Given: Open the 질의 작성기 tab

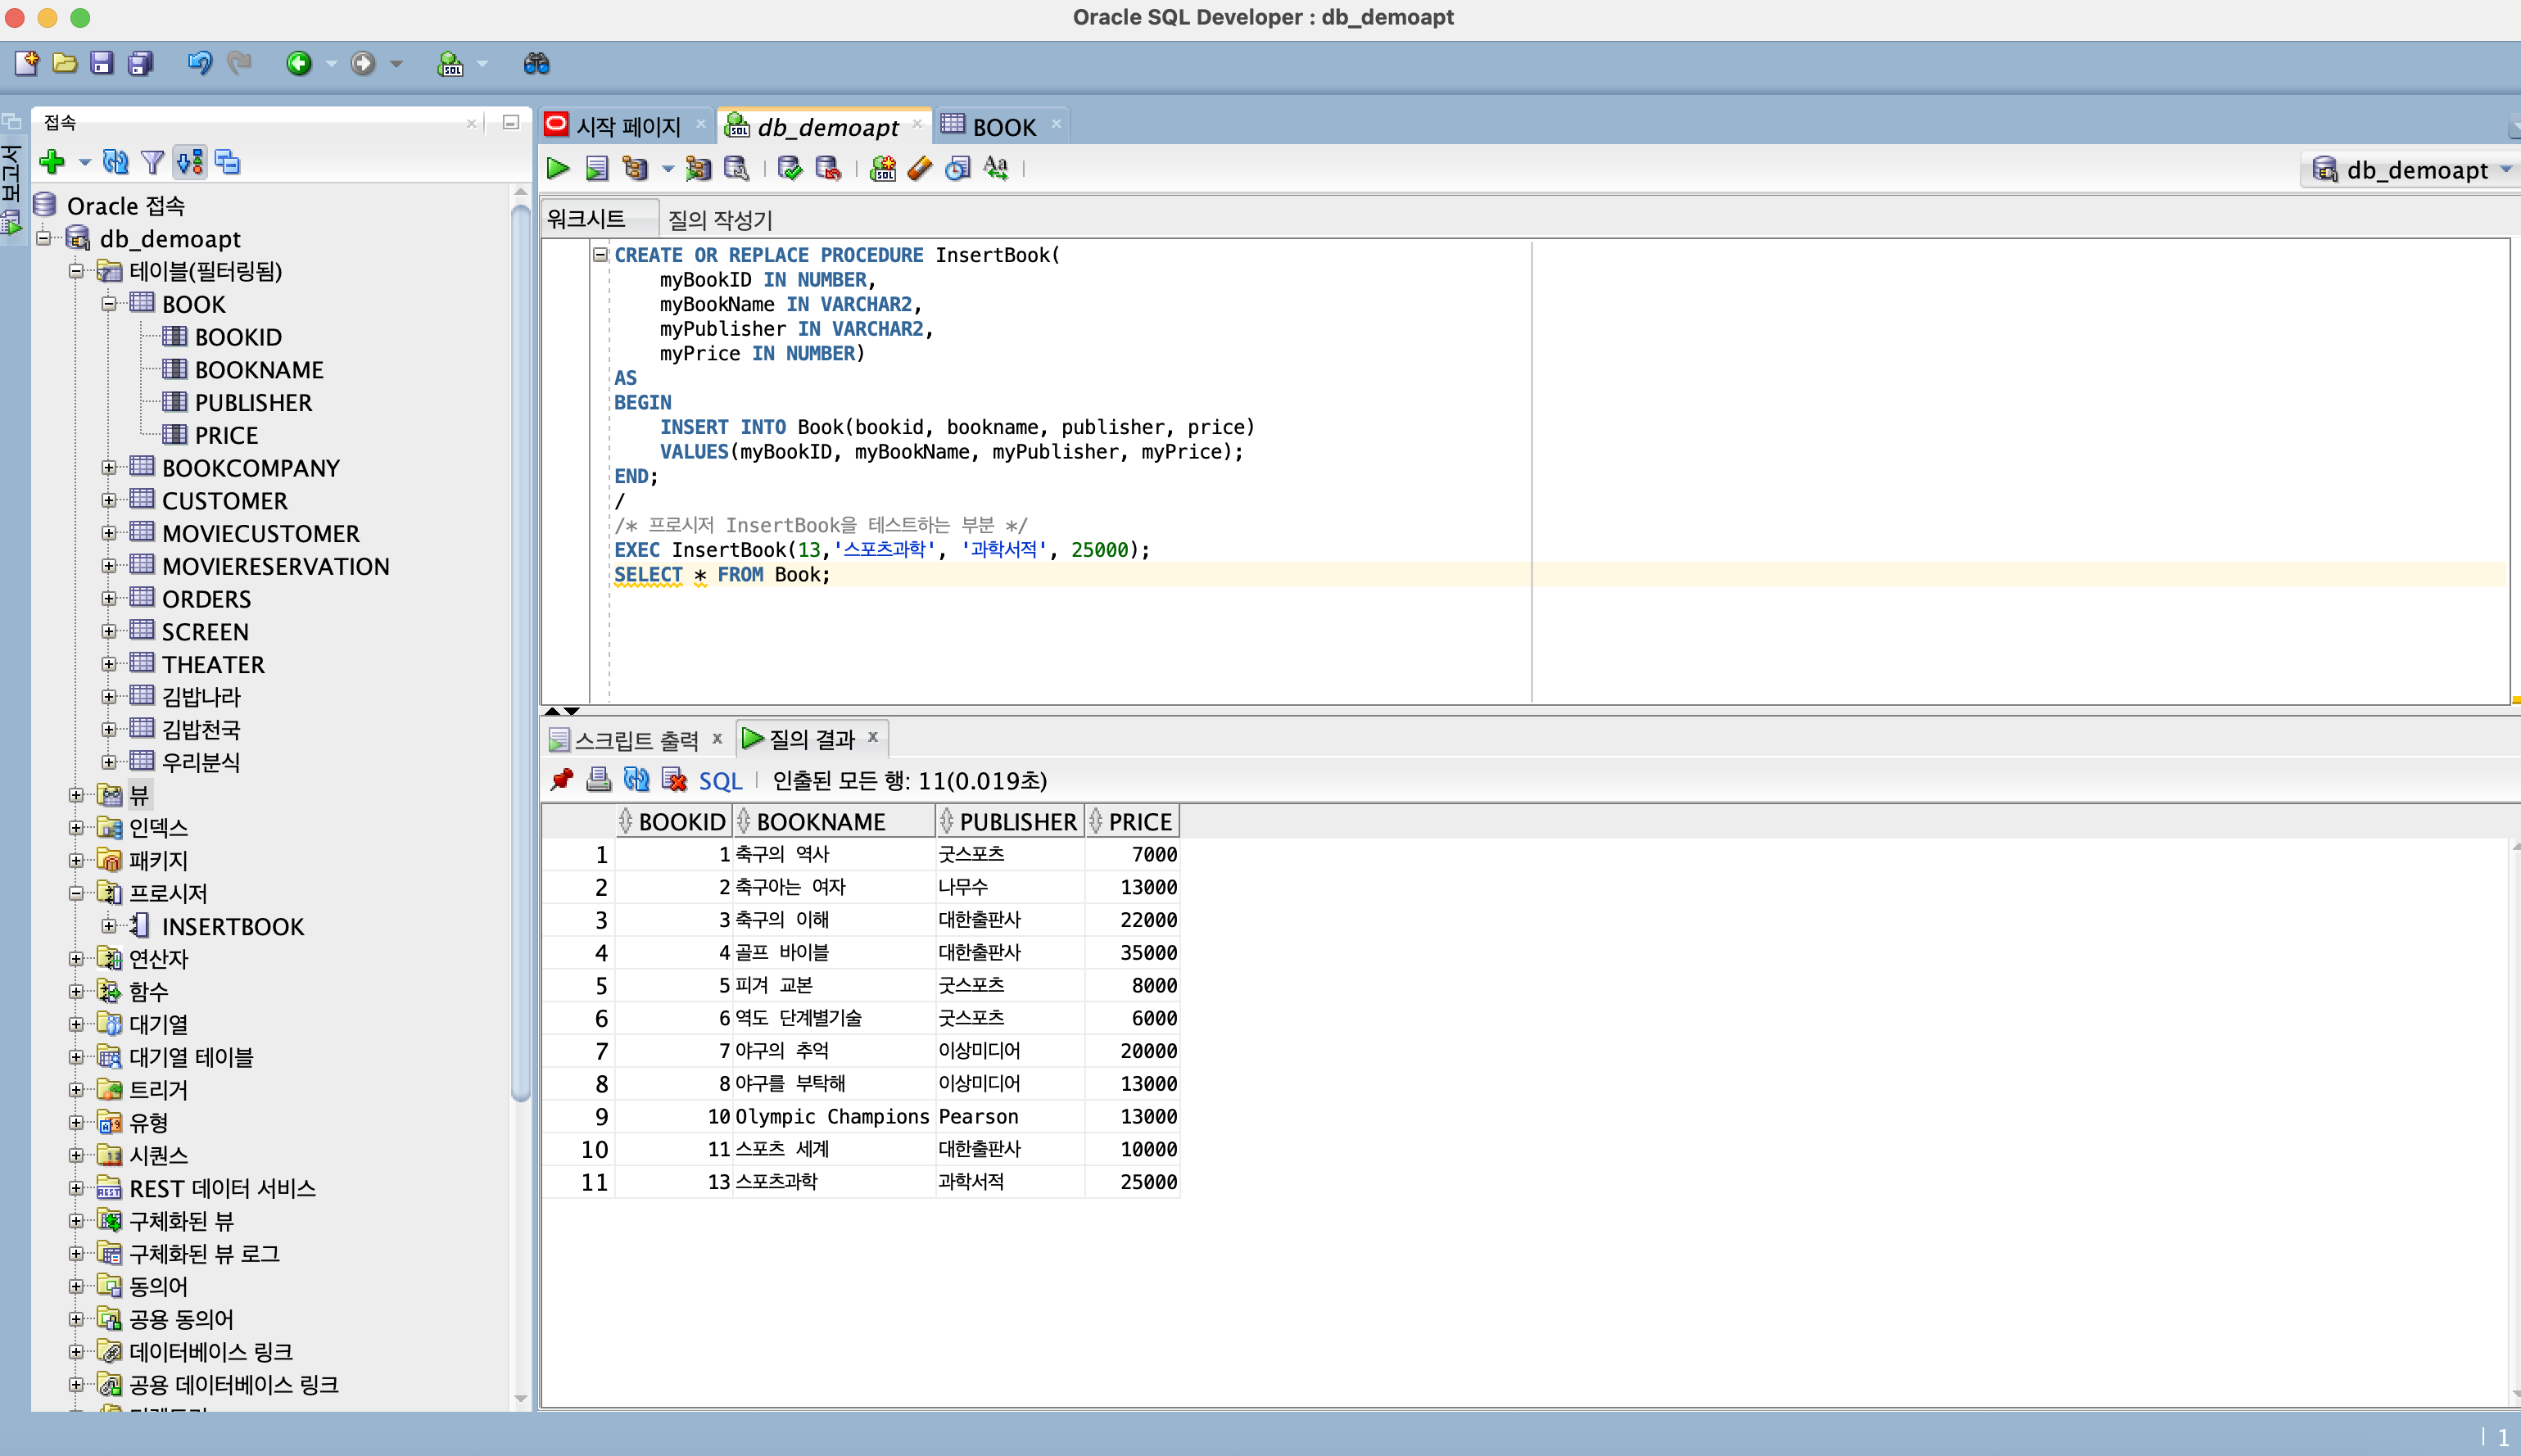Looking at the screenshot, I should (719, 219).
